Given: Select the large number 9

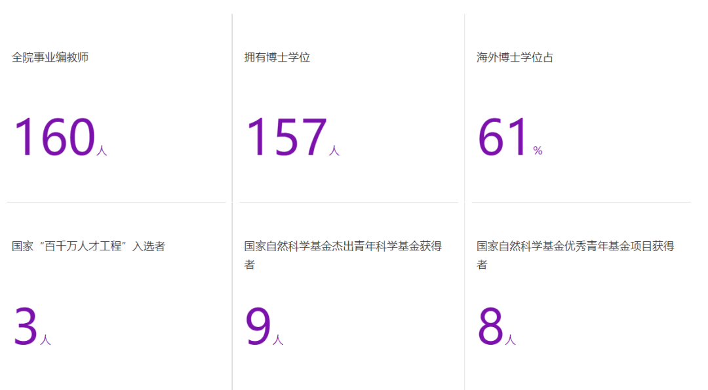Looking at the screenshot, I should pyautogui.click(x=258, y=326).
